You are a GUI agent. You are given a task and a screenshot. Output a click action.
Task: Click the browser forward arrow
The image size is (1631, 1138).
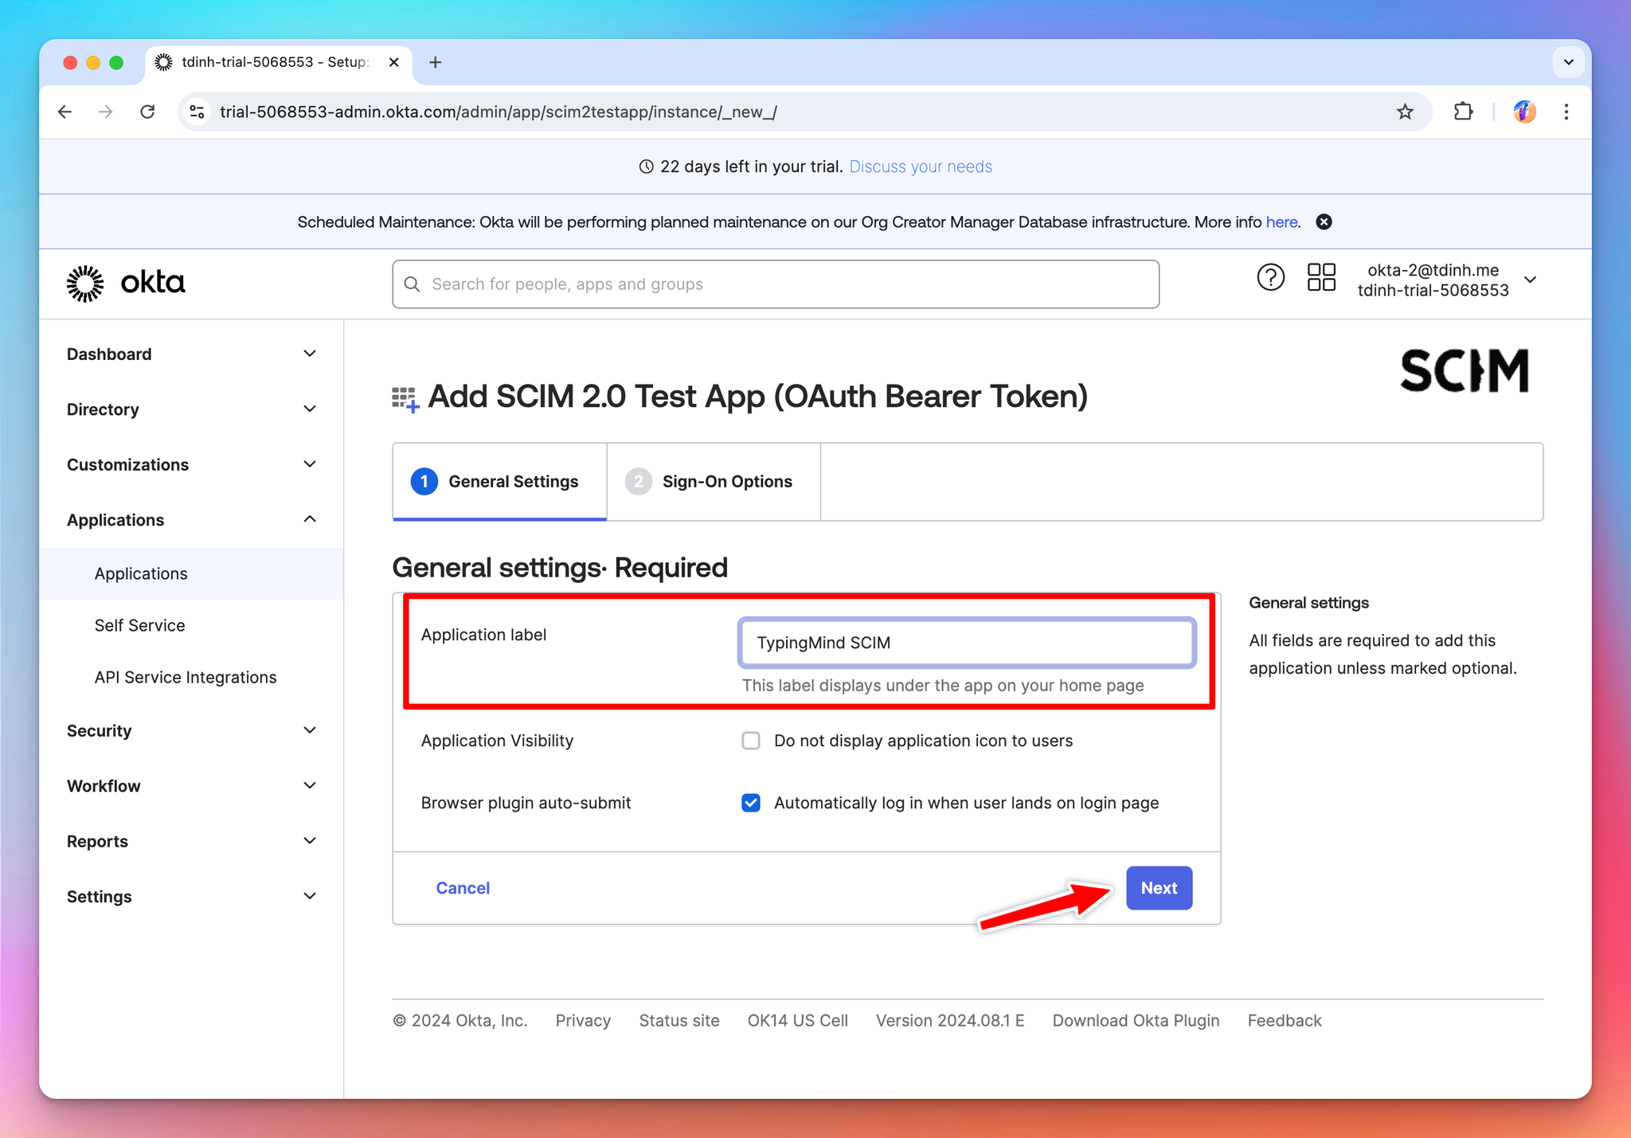(106, 111)
